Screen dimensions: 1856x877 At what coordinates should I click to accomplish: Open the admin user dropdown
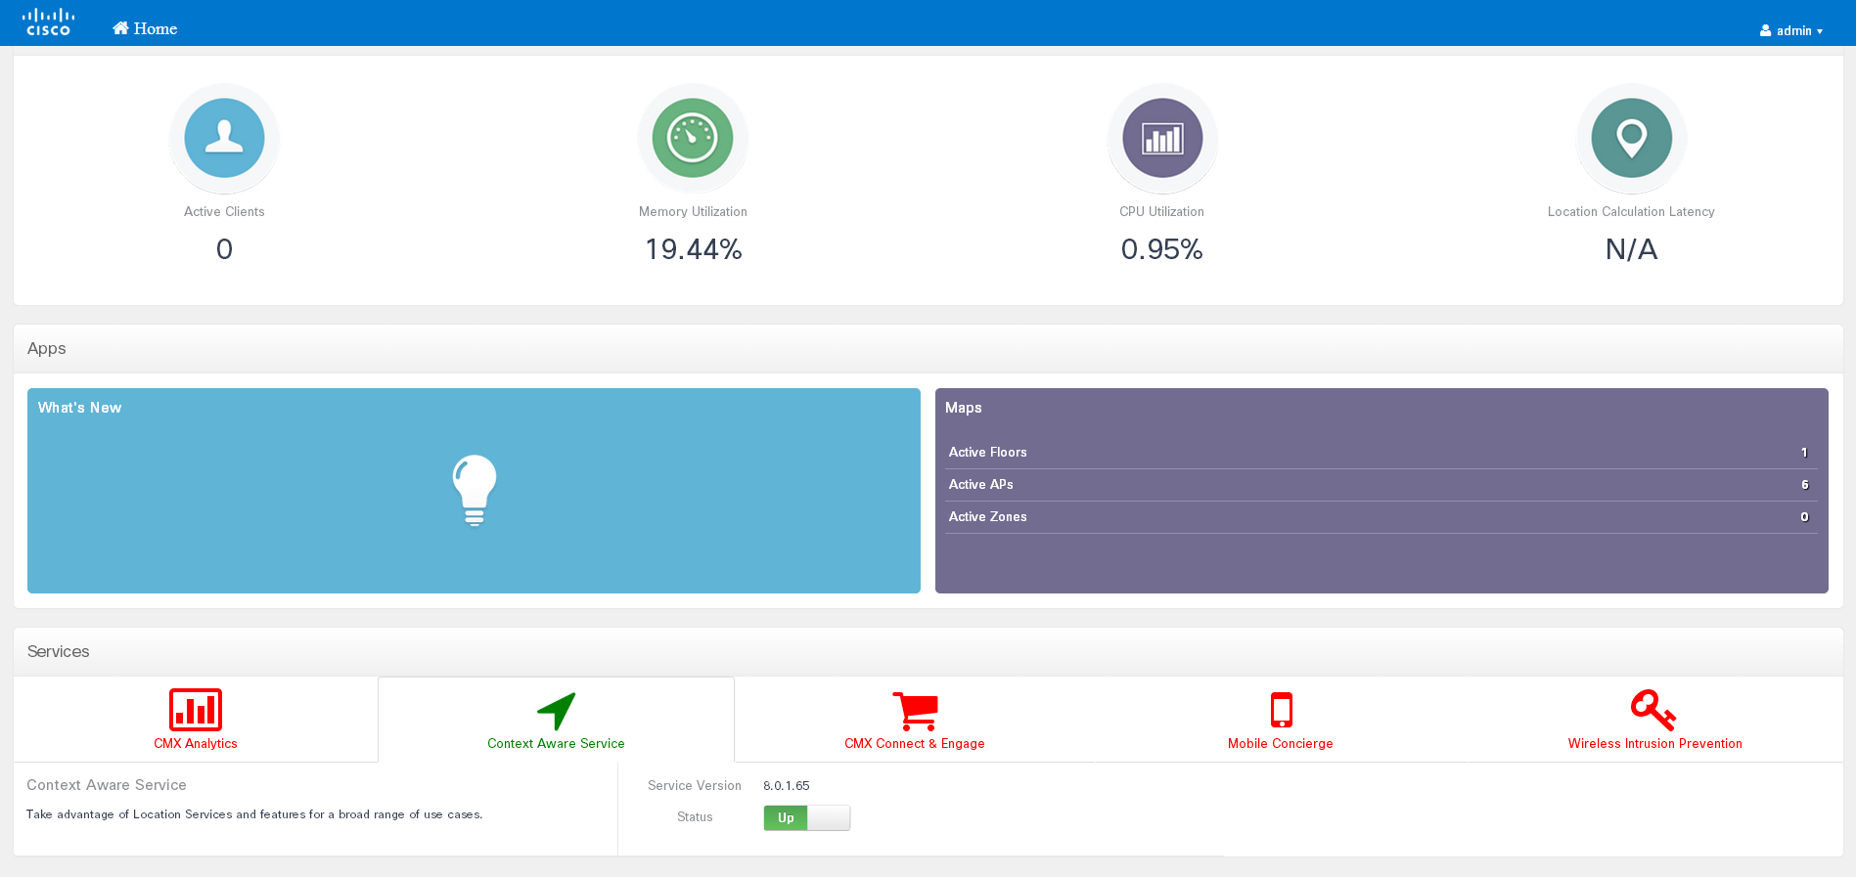point(1791,30)
